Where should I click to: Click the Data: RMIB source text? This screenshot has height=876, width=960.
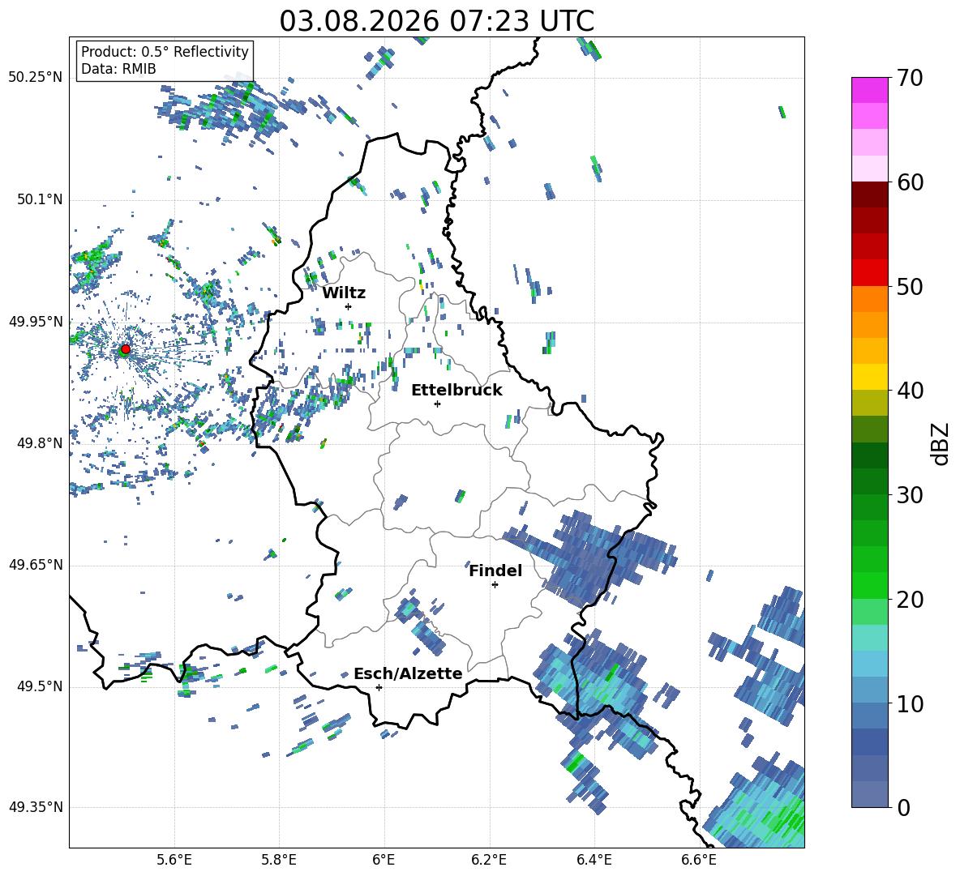coord(118,69)
